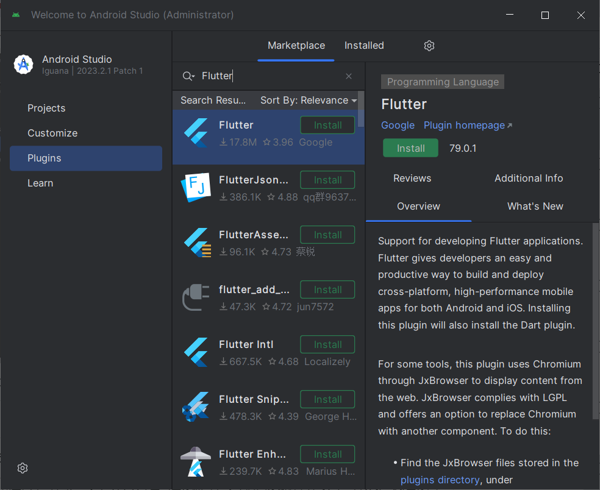
Task: Select the Flutter Intl plugin icon
Action: point(196,352)
